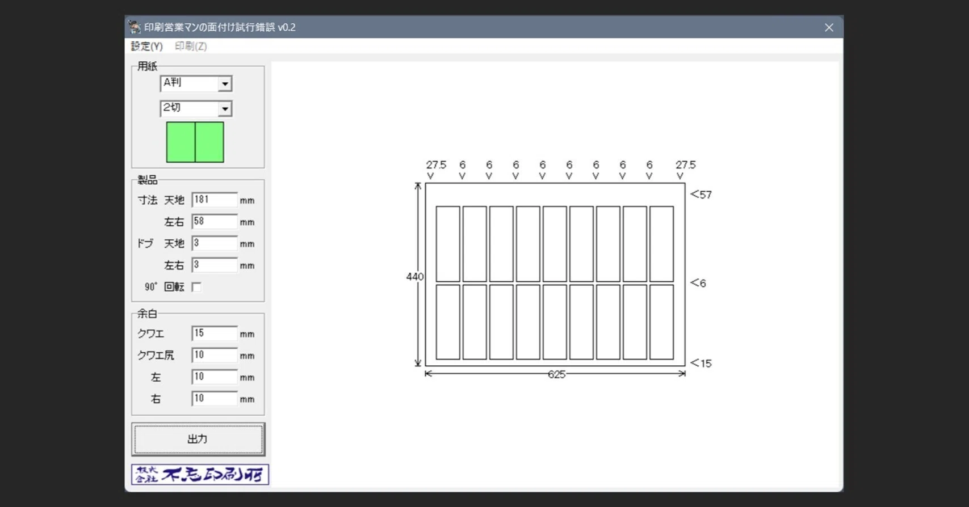Click the <57 top margin label
This screenshot has width=969, height=507.
pyautogui.click(x=701, y=195)
